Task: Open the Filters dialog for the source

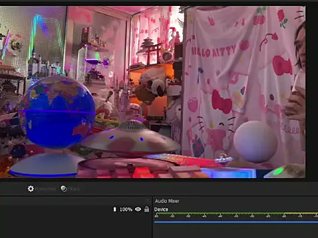Action: tap(70, 189)
